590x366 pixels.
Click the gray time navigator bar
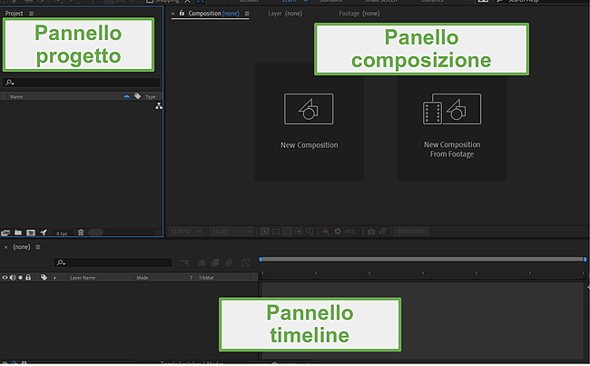[423, 259]
